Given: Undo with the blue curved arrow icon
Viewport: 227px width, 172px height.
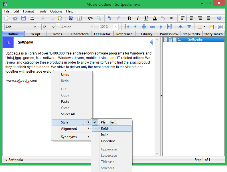Looking at the screenshot, I should tap(110, 18).
